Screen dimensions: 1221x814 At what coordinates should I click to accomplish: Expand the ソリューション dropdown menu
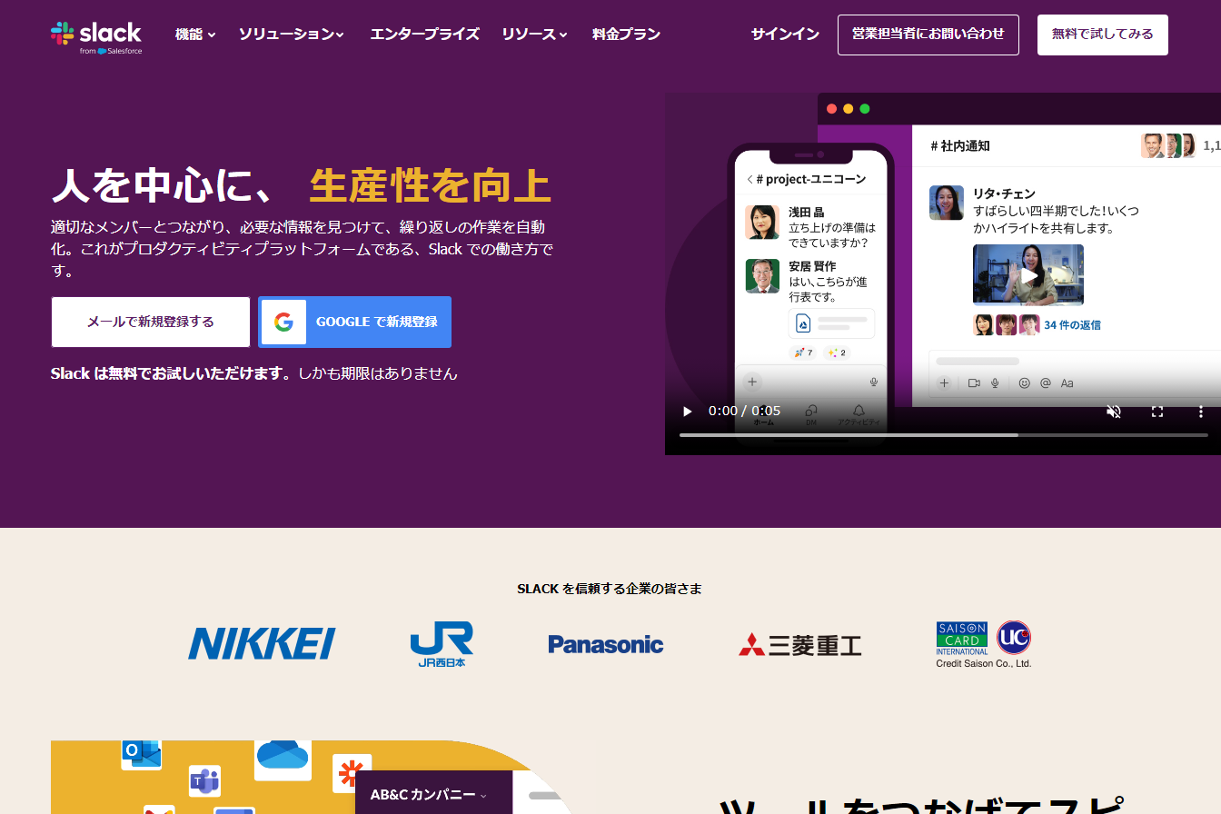292,35
